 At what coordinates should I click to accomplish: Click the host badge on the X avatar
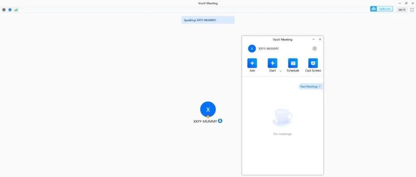click(208, 117)
